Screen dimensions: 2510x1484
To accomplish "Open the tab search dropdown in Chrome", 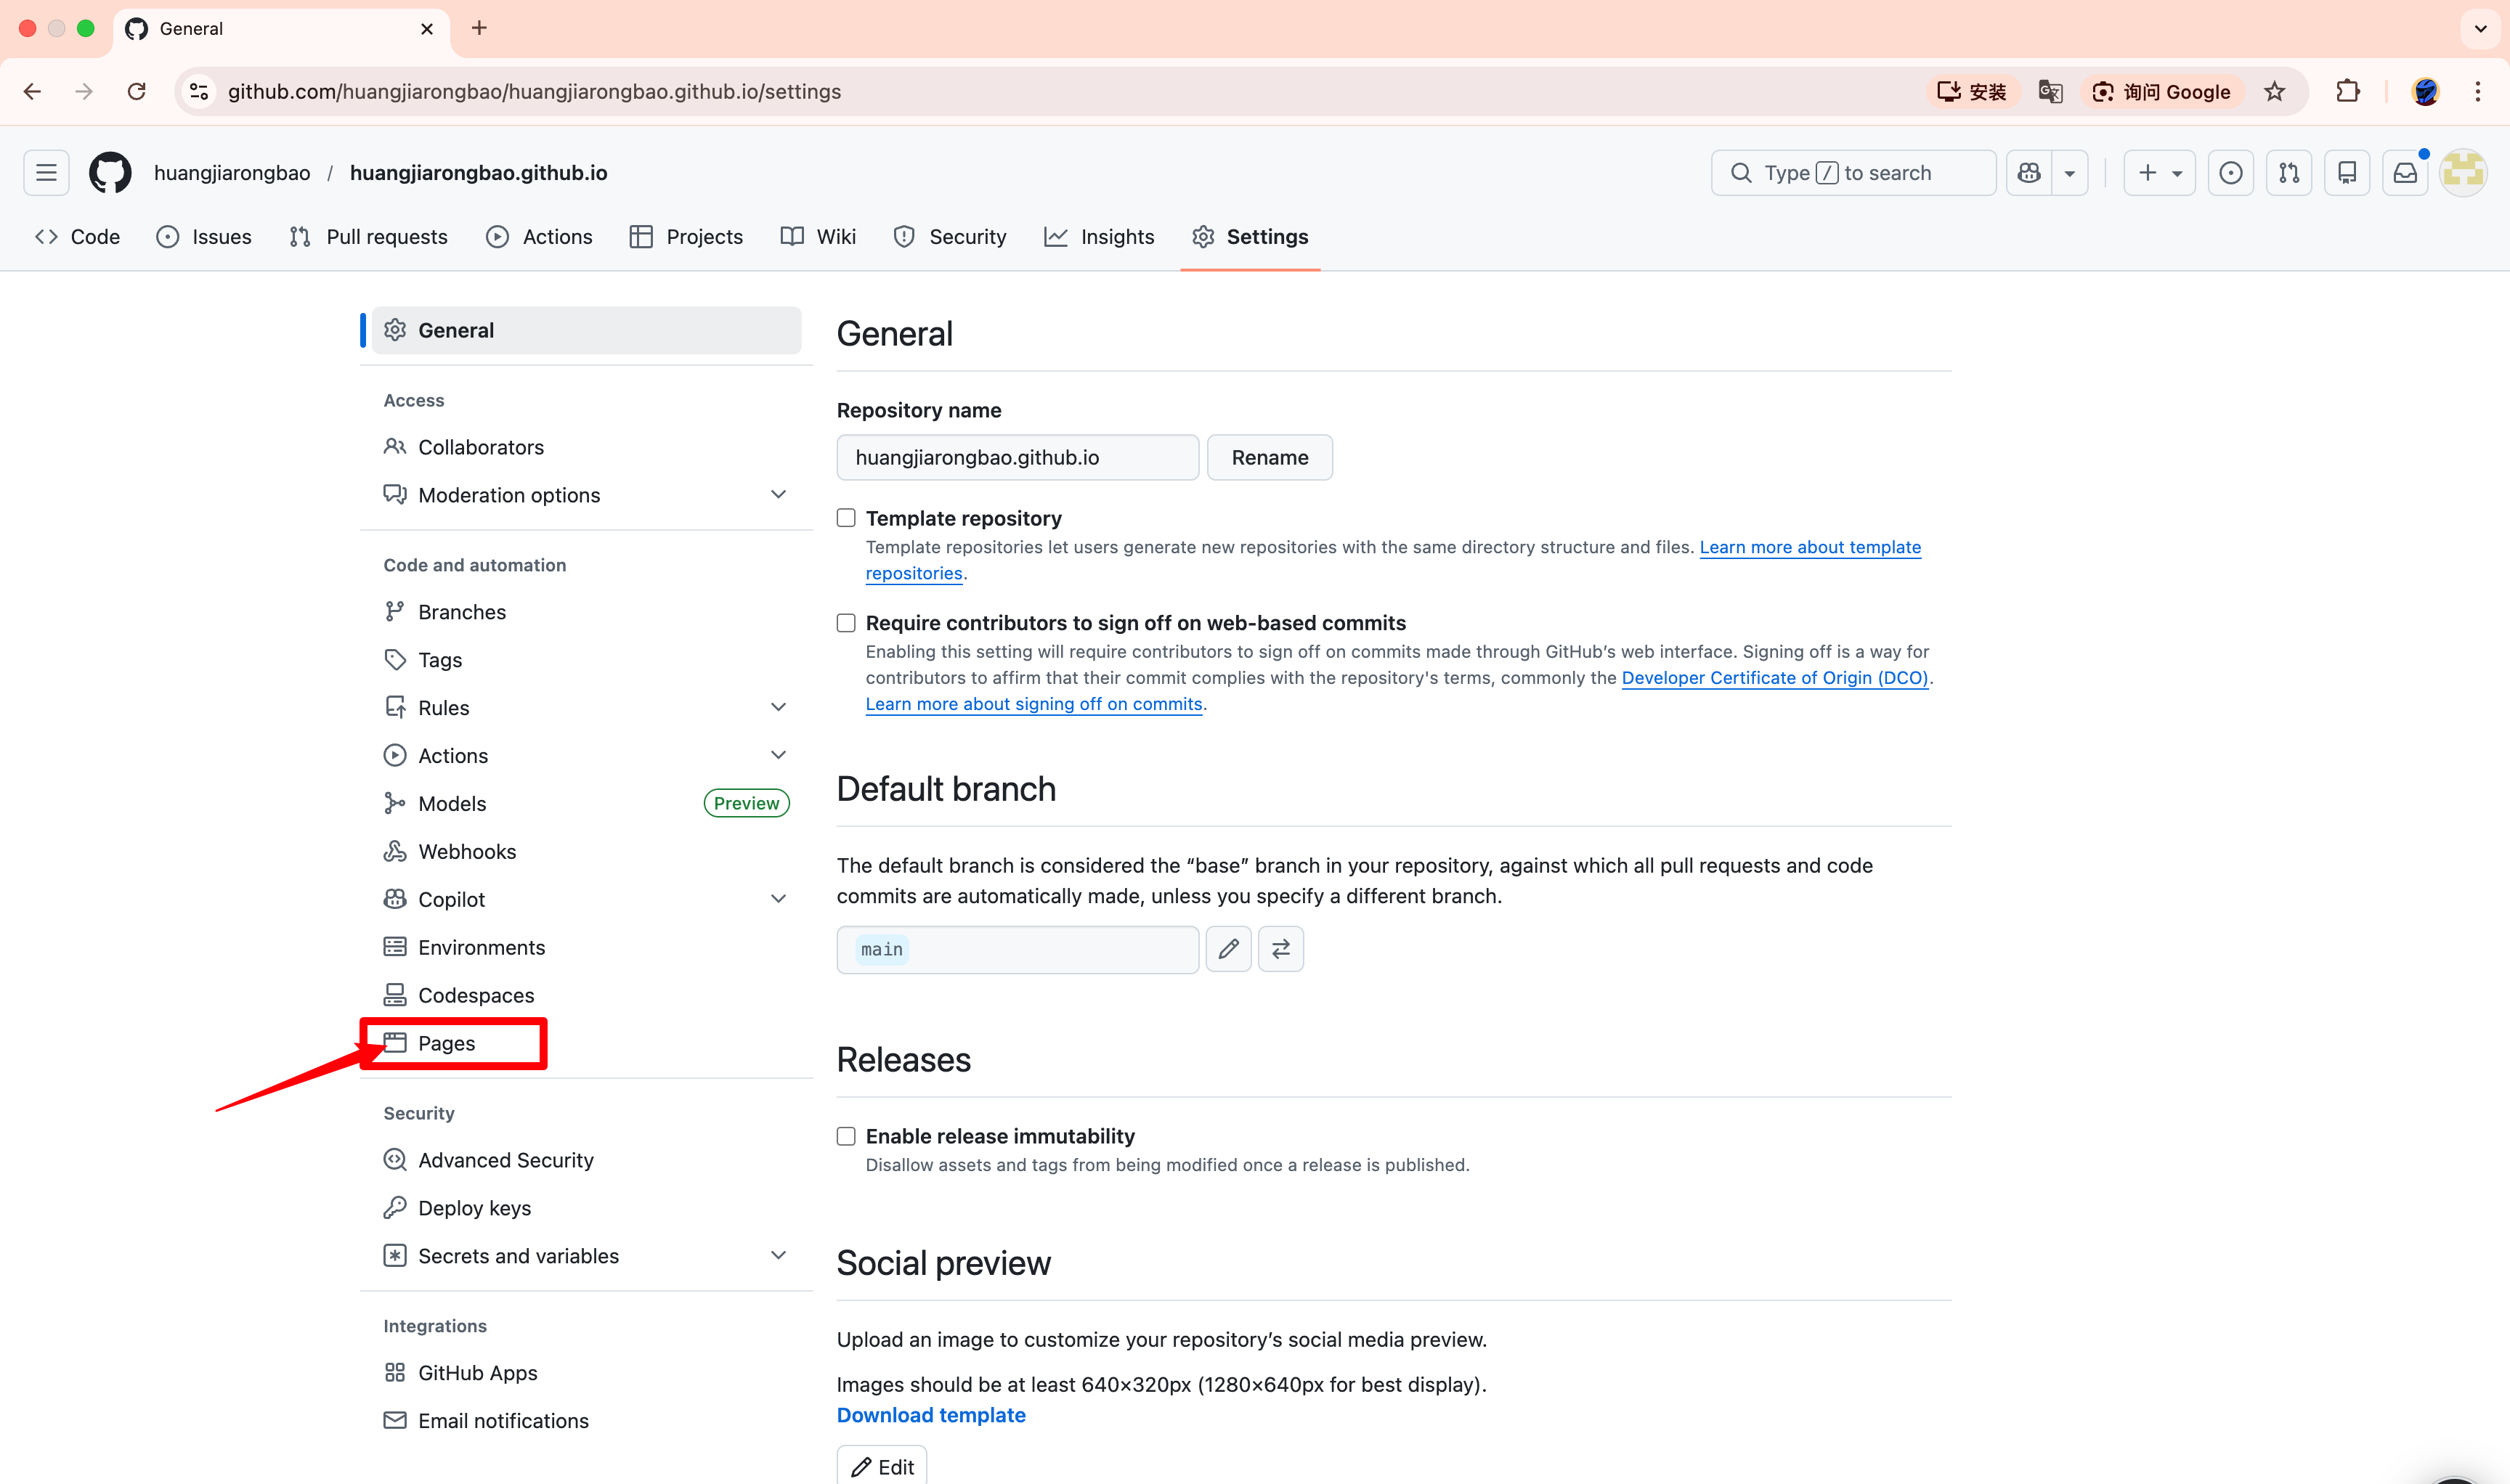I will [x=2481, y=28].
